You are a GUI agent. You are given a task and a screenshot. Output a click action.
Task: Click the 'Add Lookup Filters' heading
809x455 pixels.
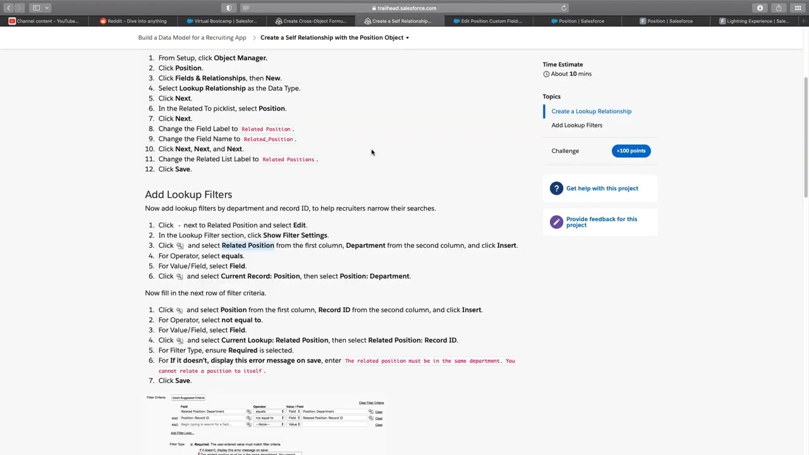[188, 195]
